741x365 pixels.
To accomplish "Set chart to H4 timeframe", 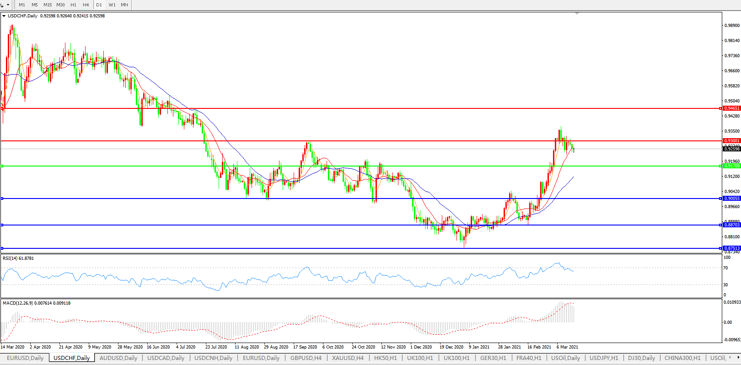I will coord(86,5).
